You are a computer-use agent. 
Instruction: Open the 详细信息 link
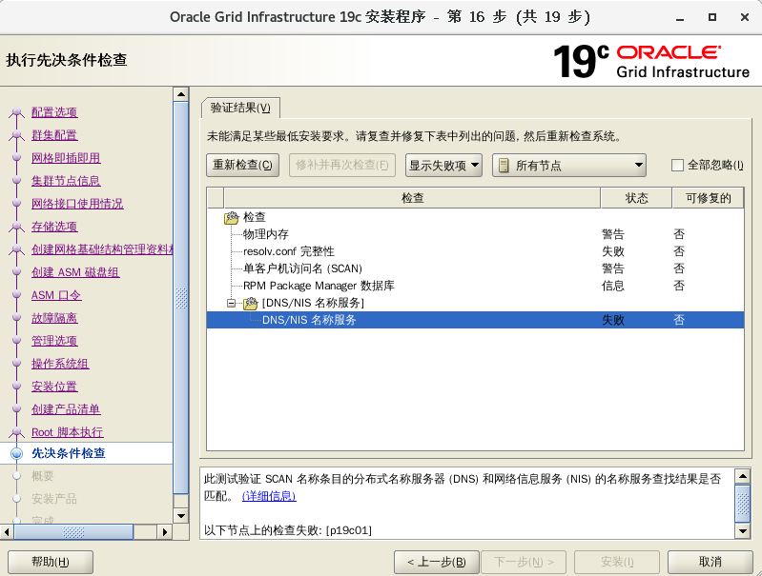[x=269, y=496]
